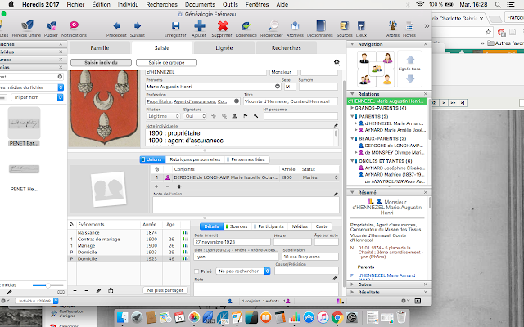
Task: Click the arrow button beside Prénoms field
Action: pyautogui.click(x=278, y=87)
